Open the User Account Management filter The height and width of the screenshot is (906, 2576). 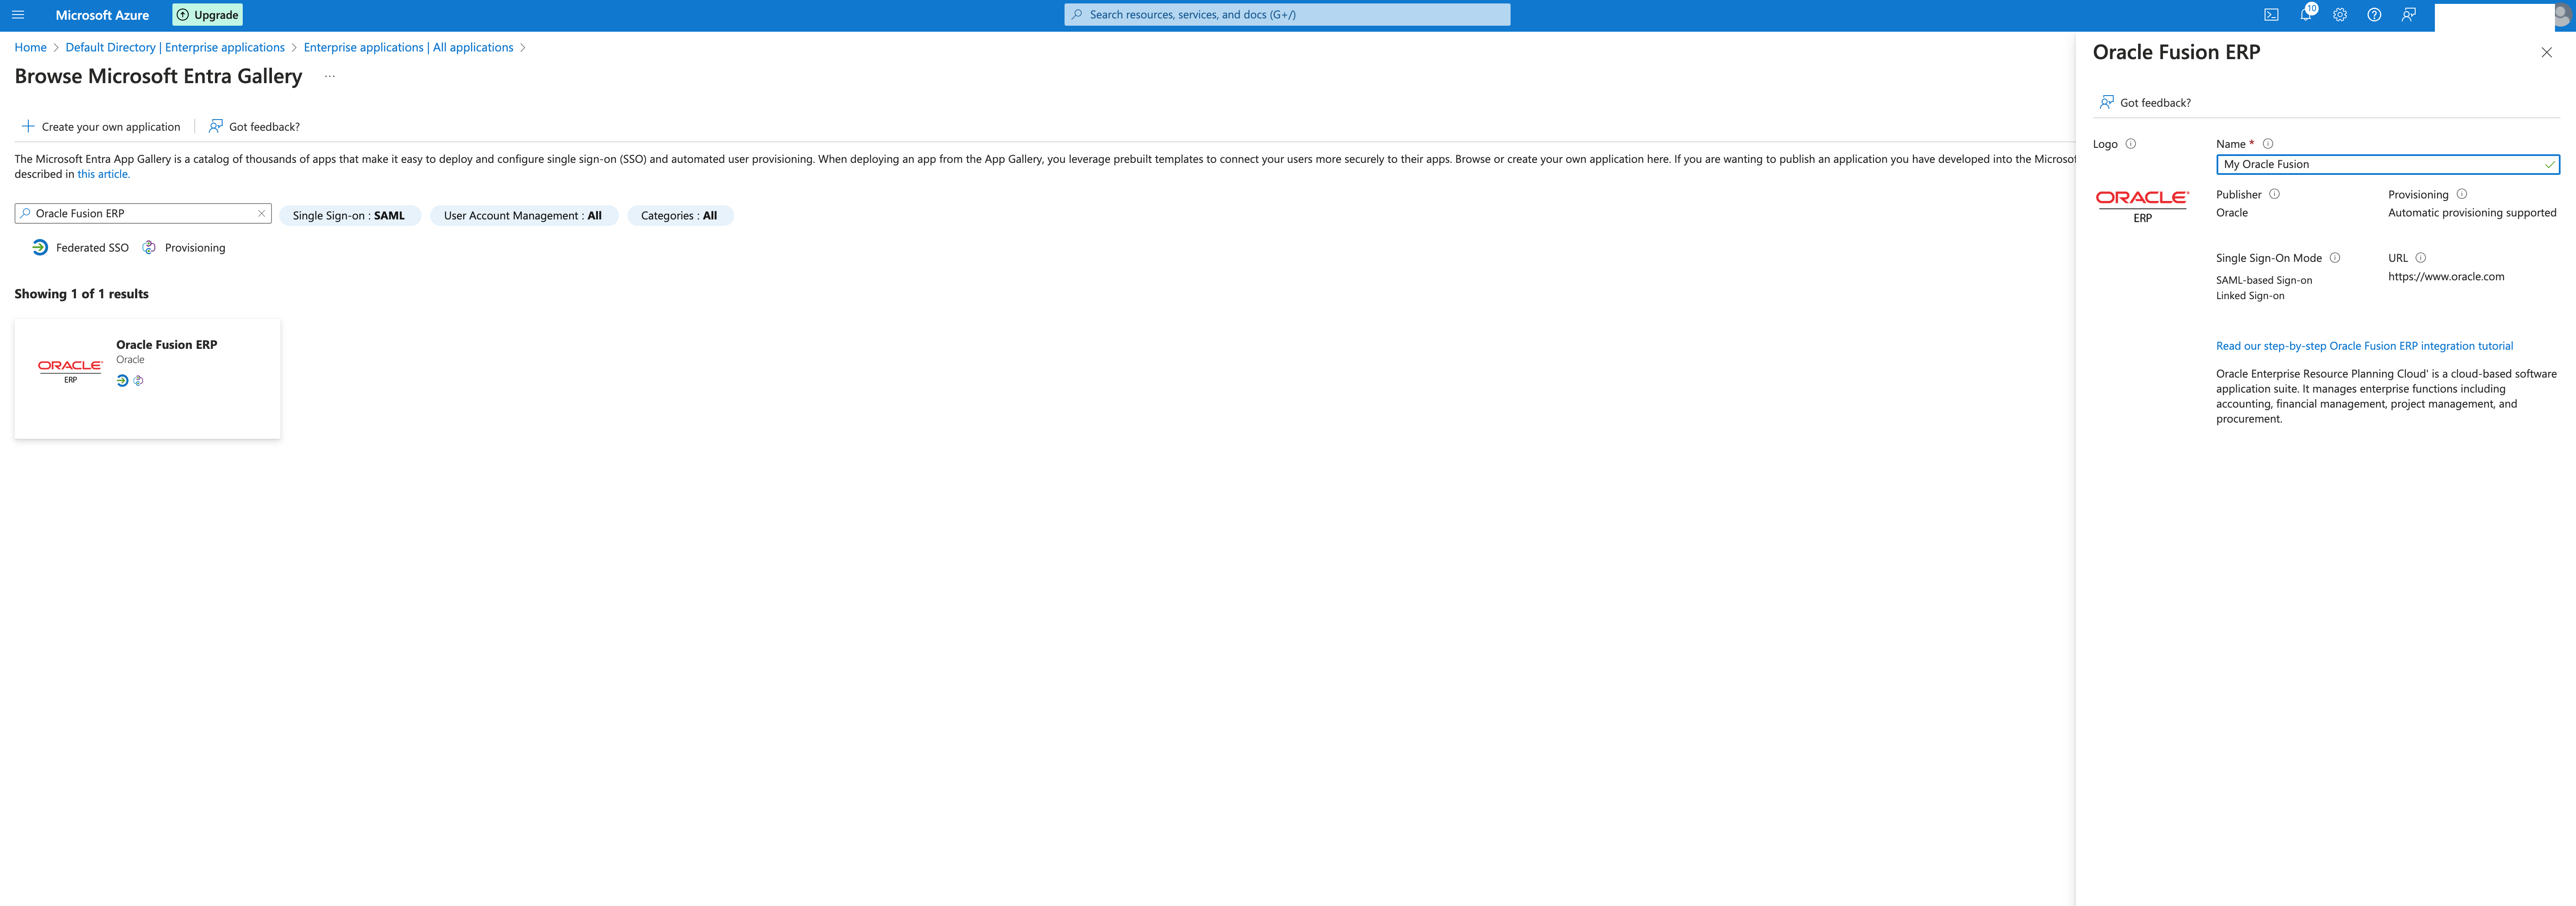click(523, 216)
